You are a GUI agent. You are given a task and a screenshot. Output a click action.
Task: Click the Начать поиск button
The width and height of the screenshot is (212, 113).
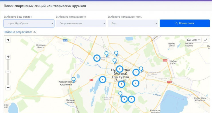click(185, 23)
